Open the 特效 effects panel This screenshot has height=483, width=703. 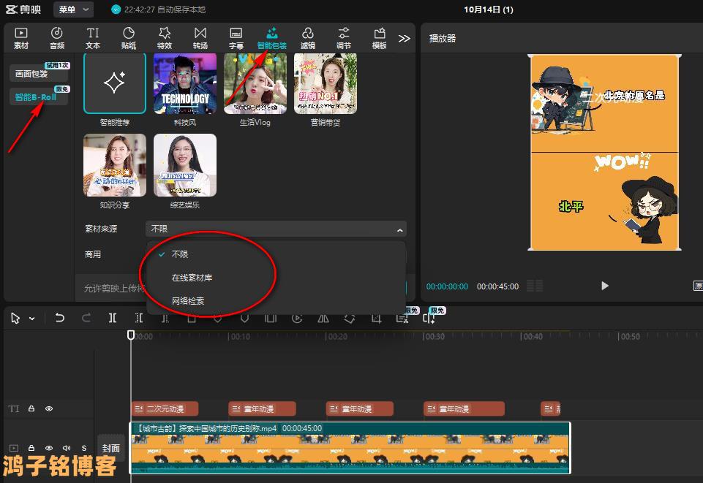(165, 38)
